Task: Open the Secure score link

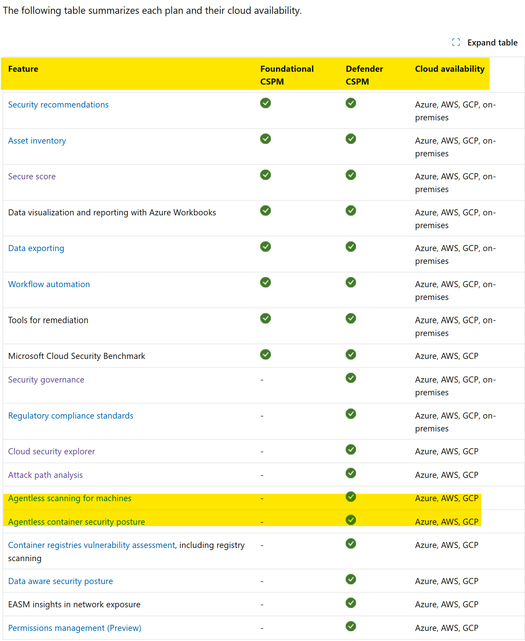Action: click(32, 177)
